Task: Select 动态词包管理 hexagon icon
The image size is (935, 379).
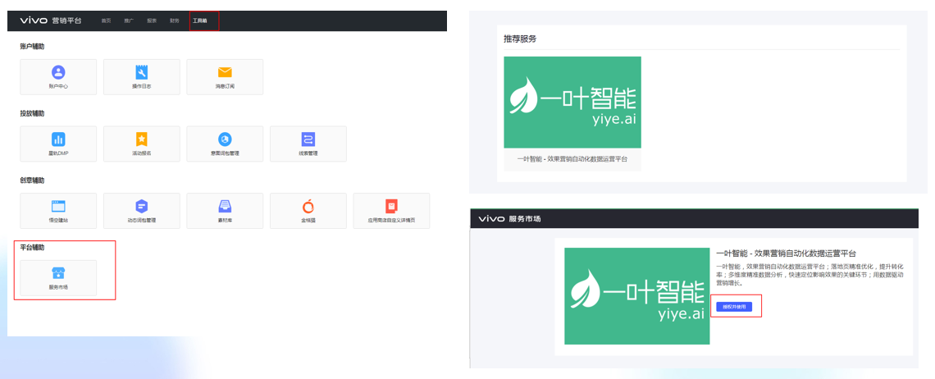Action: coord(141,207)
